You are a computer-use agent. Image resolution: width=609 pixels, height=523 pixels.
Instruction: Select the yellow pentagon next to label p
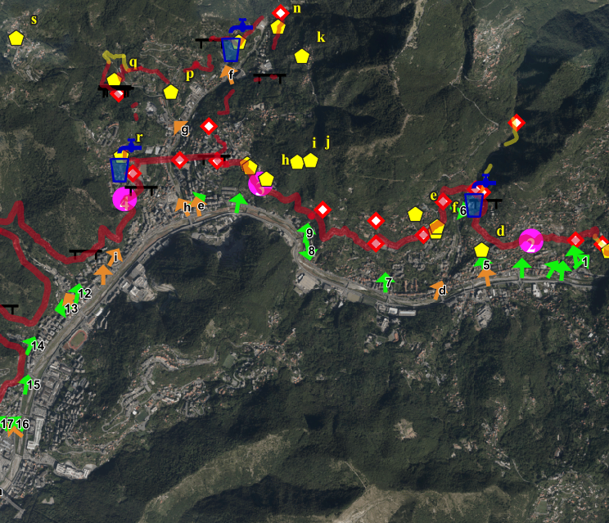click(170, 92)
